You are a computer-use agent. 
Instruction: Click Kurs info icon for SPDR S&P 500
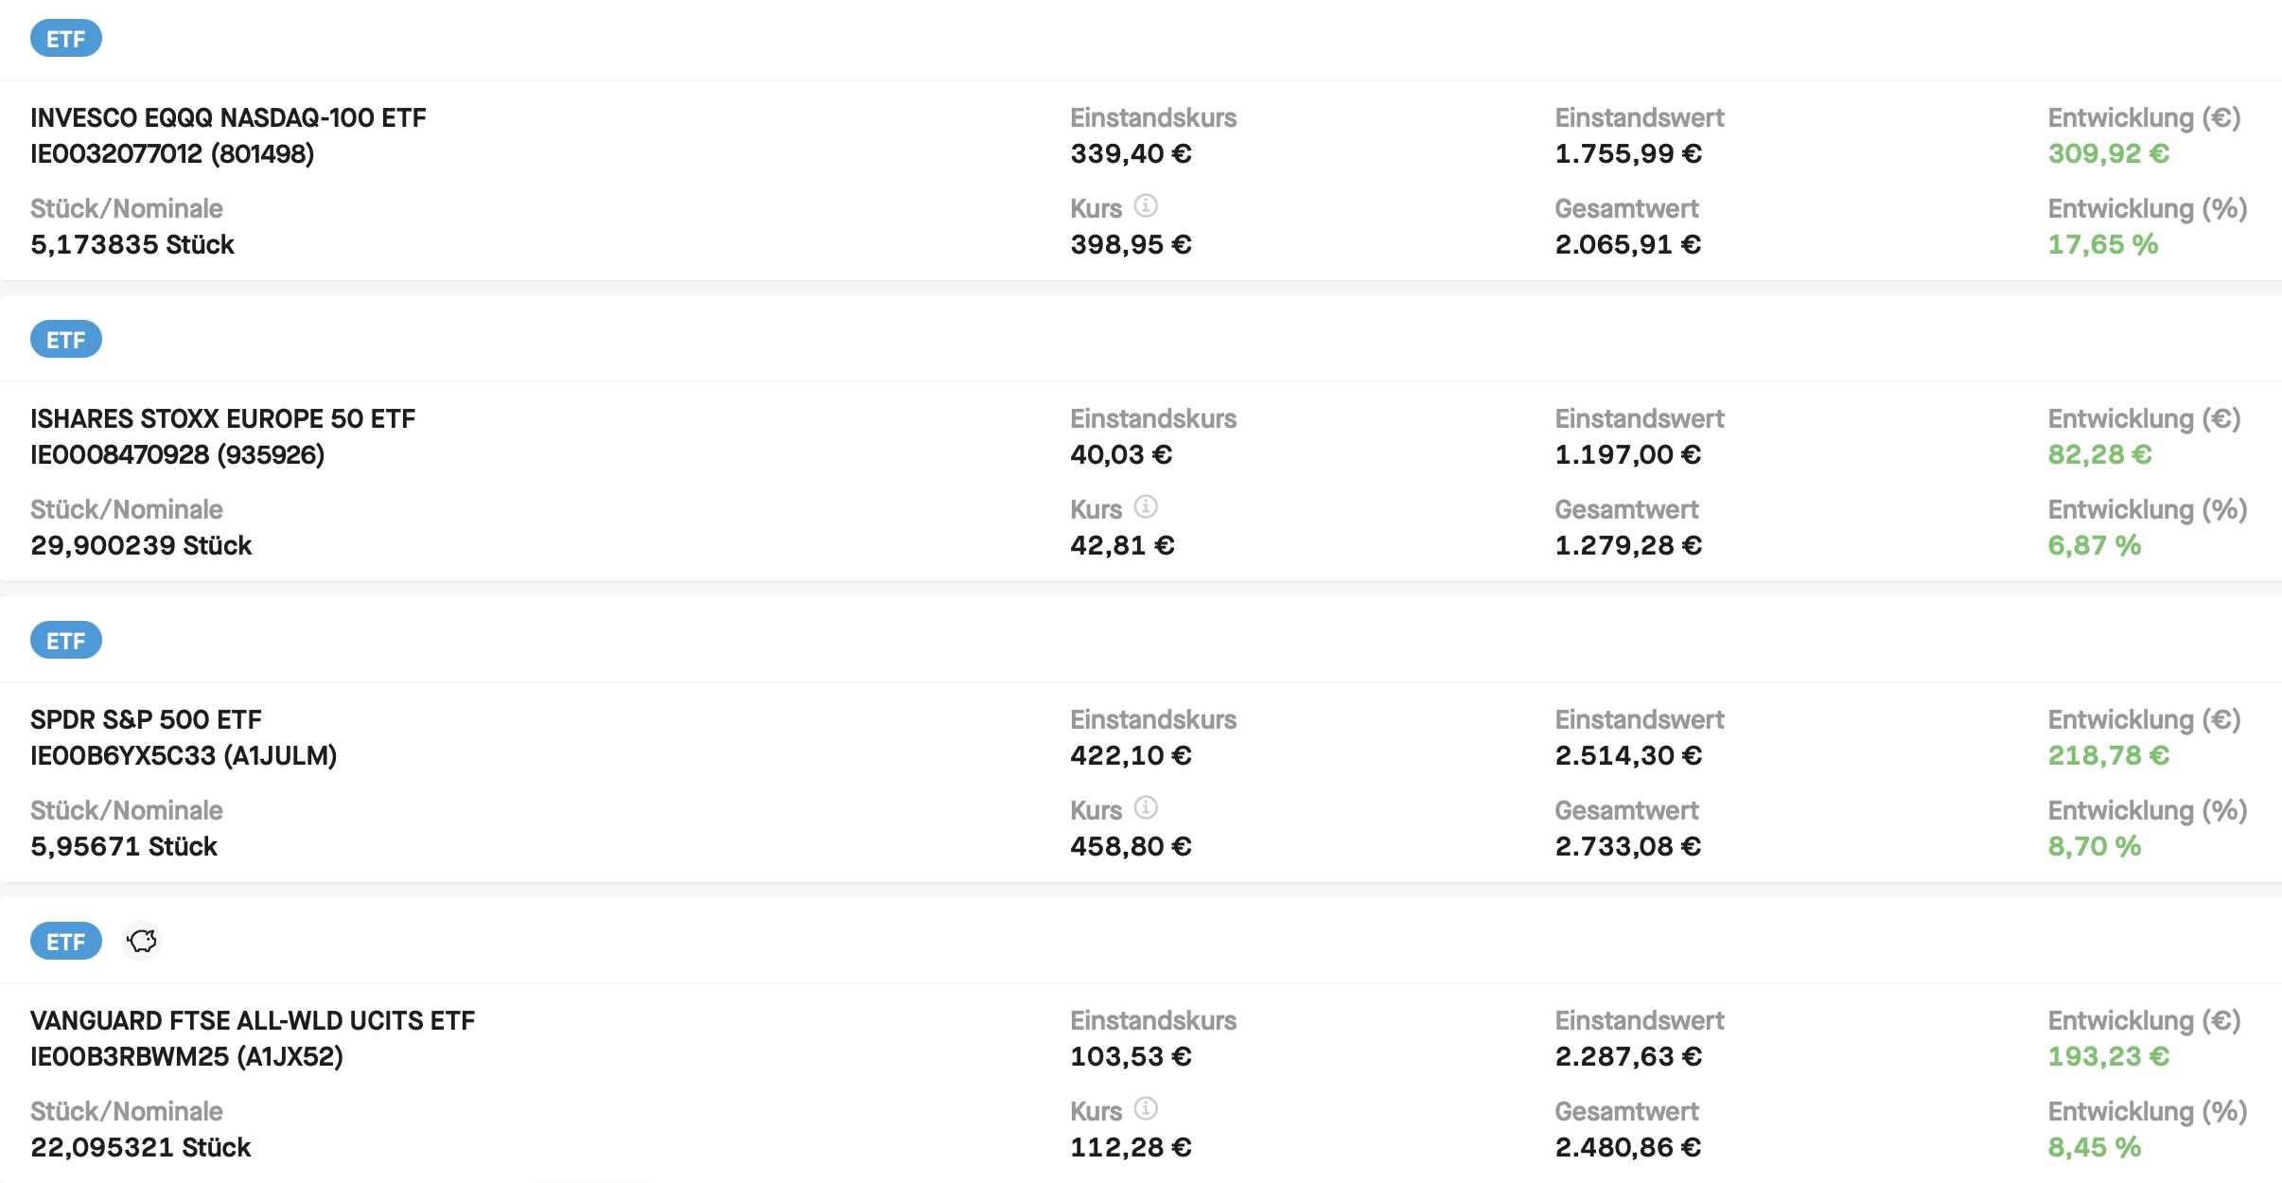coord(1146,807)
